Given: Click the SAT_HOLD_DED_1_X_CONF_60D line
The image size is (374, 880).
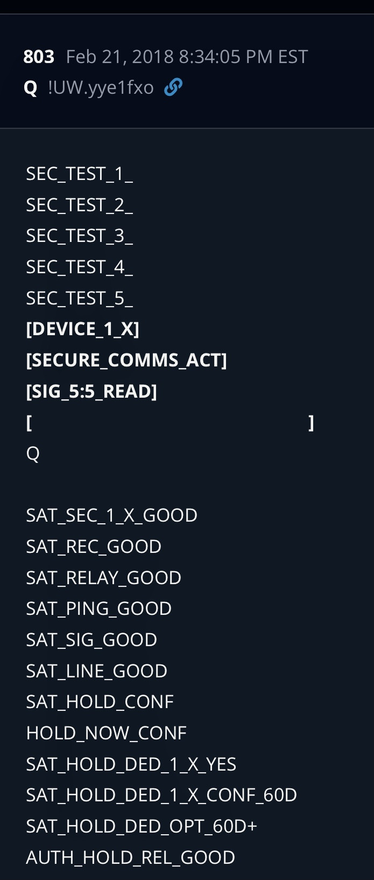Looking at the screenshot, I should tap(161, 795).
